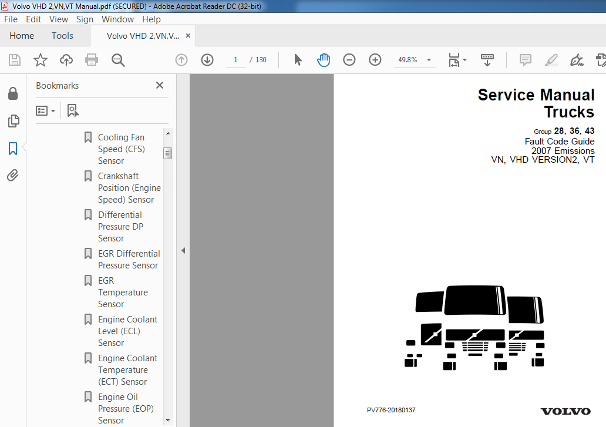Open the View menu

point(58,19)
